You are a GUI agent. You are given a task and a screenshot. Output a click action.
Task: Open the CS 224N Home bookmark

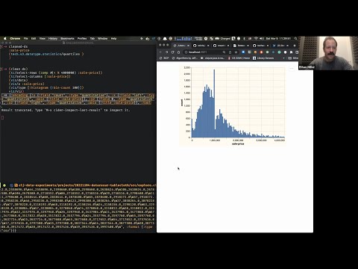pyautogui.click(x=239, y=58)
